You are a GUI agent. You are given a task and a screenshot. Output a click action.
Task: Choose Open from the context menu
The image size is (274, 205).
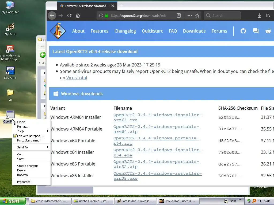tap(32, 122)
